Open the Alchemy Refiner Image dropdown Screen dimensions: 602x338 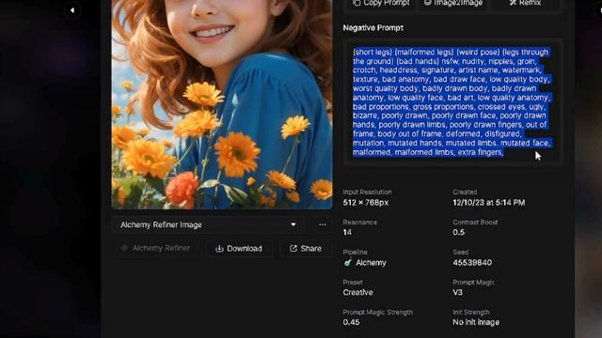pos(208,225)
